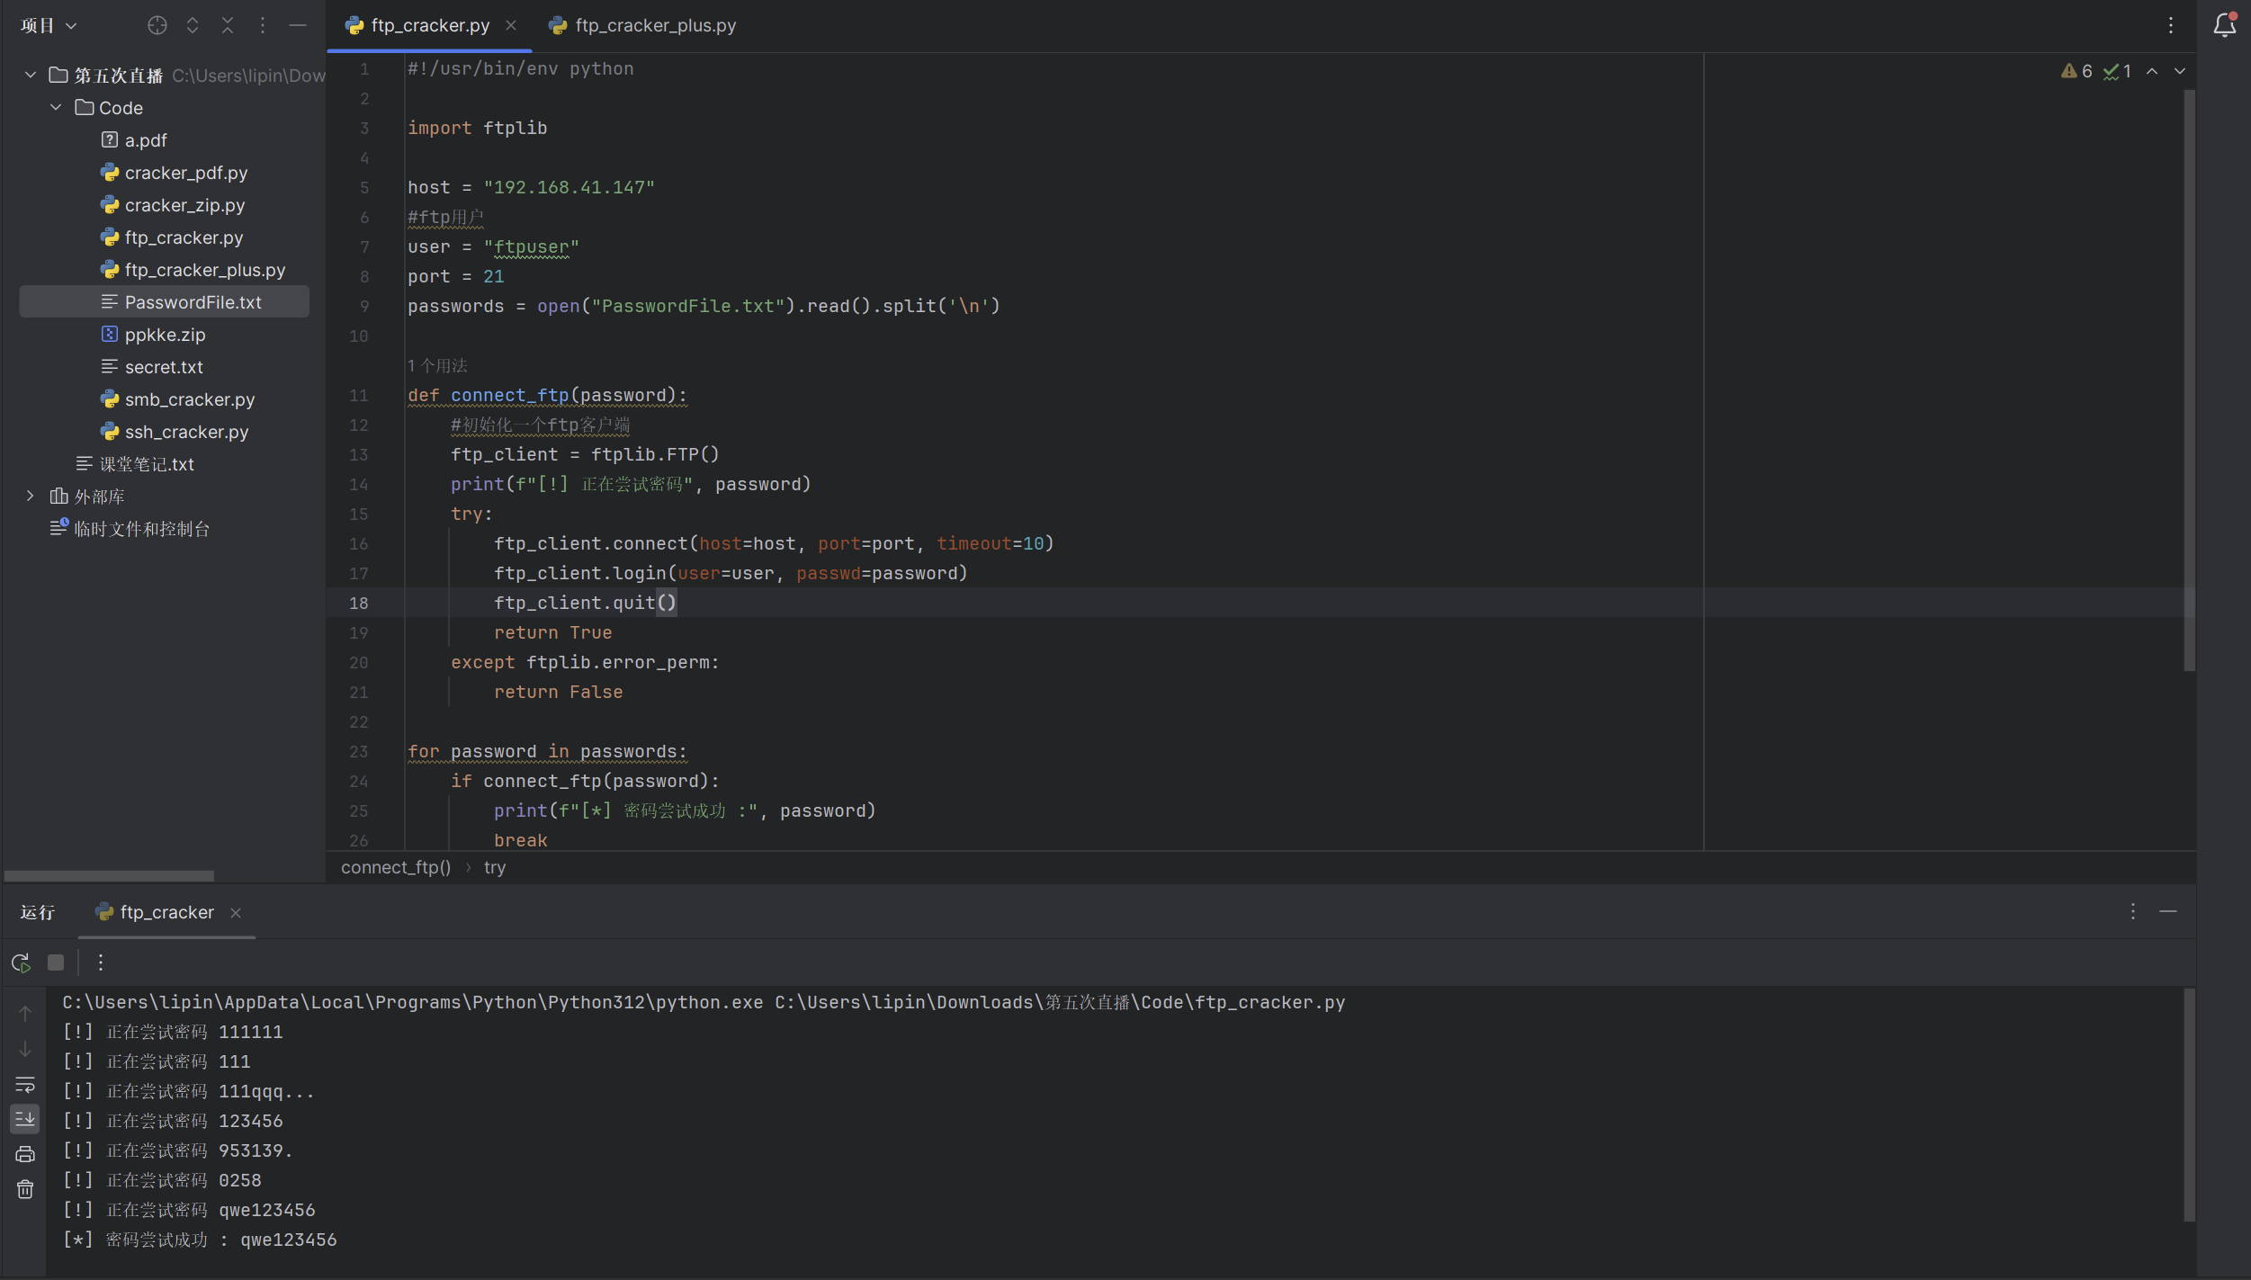Screen dimensions: 2251x1280
Task: Collapse the 第五次直播 root folder
Action: point(31,75)
